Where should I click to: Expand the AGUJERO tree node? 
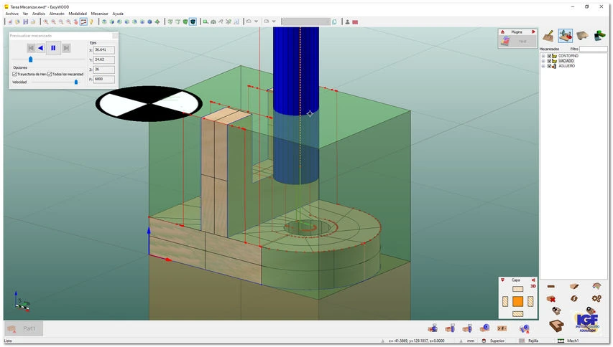(543, 66)
